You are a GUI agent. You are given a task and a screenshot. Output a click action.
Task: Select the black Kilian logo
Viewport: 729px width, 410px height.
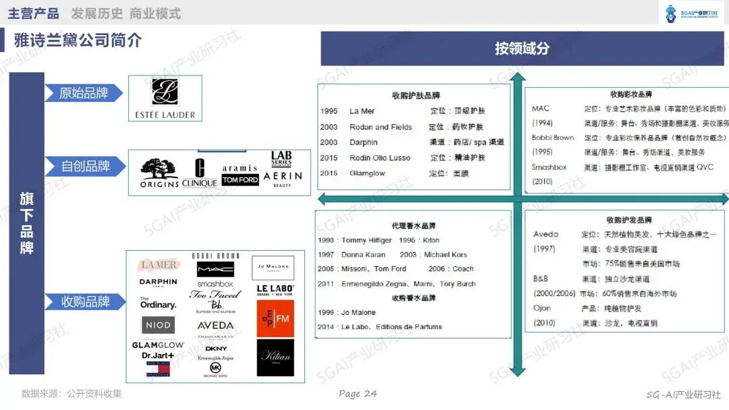click(275, 357)
